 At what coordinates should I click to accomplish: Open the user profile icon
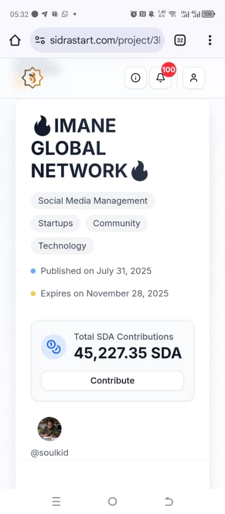pyautogui.click(x=194, y=78)
